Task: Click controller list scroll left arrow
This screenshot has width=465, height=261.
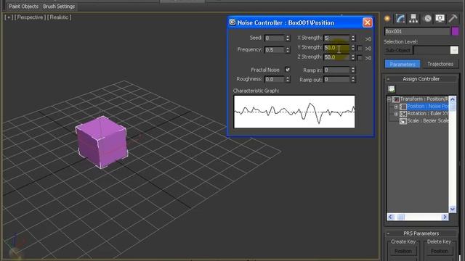Action: click(x=391, y=217)
